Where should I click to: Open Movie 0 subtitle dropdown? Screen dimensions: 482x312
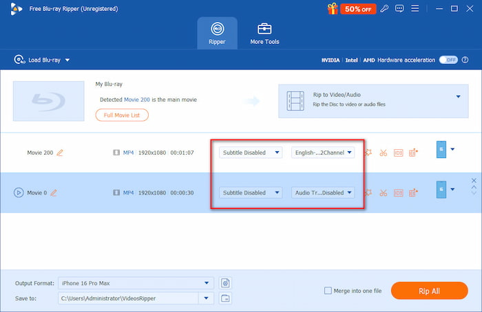pos(251,192)
